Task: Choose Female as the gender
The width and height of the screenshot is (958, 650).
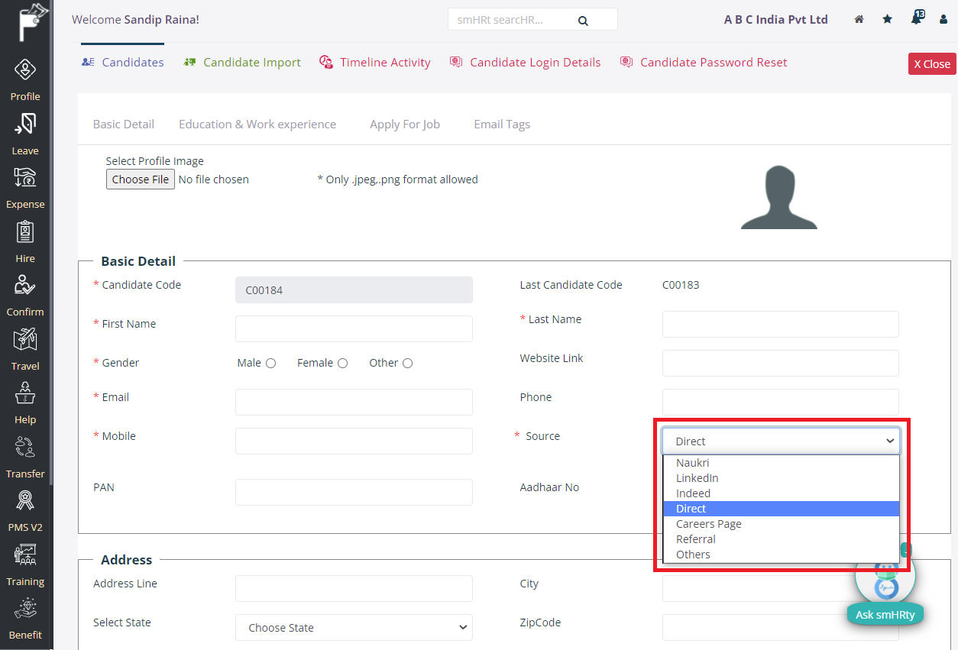Action: coord(342,363)
